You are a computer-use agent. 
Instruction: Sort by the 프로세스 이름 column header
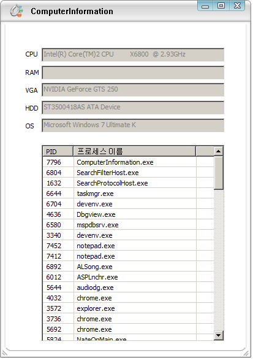(x=134, y=152)
